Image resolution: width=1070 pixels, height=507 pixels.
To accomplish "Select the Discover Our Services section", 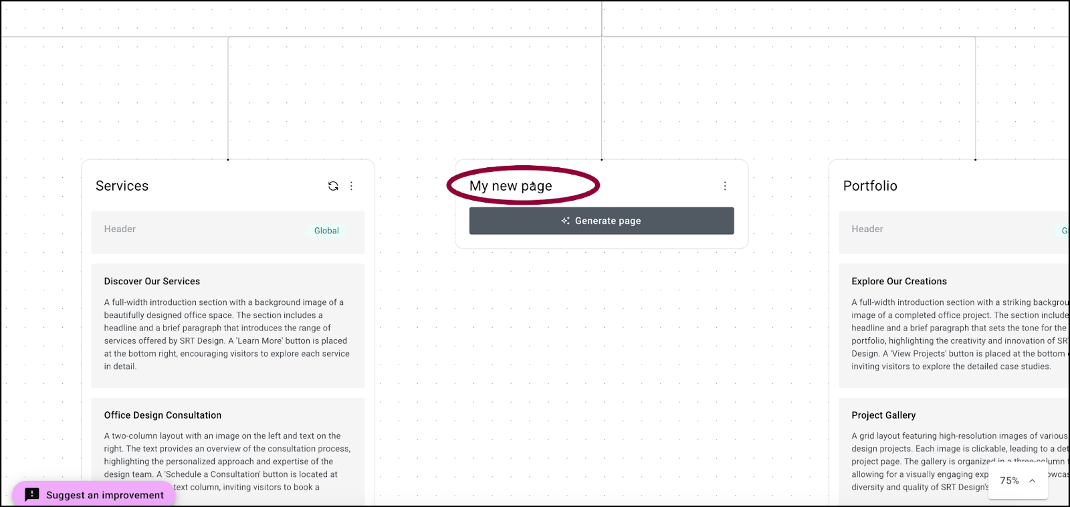I will 228,326.
